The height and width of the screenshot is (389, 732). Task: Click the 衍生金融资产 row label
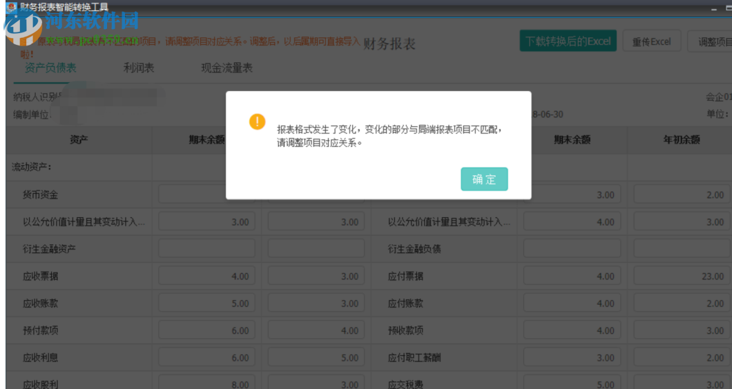(49, 249)
